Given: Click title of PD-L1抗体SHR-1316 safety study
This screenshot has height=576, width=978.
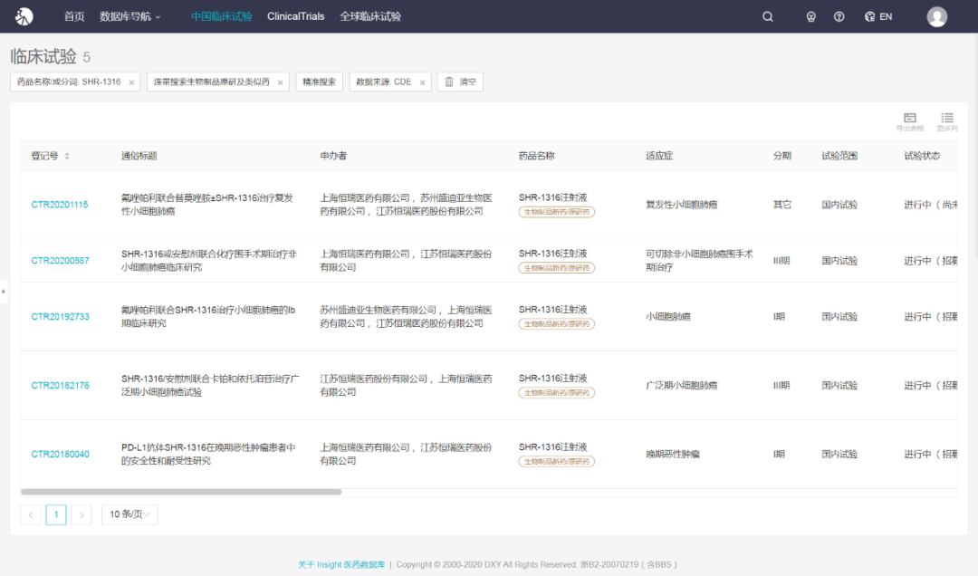Looking at the screenshot, I should (x=208, y=455).
